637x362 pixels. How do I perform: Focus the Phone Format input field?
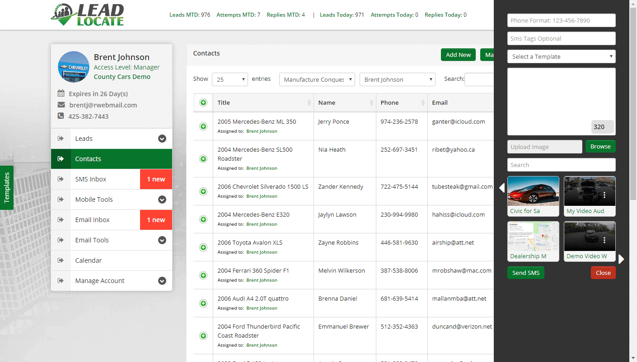pos(562,20)
